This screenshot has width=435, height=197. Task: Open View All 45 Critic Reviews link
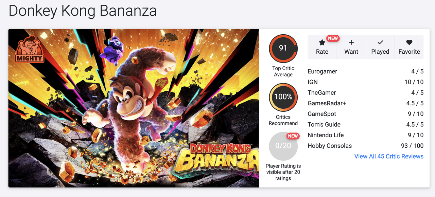tap(389, 156)
